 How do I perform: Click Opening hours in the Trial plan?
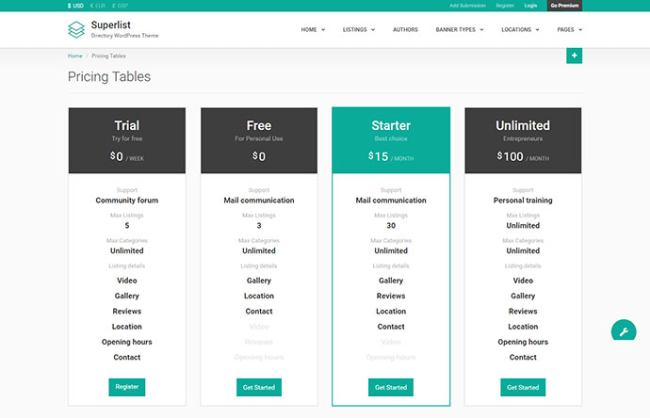[x=127, y=342]
